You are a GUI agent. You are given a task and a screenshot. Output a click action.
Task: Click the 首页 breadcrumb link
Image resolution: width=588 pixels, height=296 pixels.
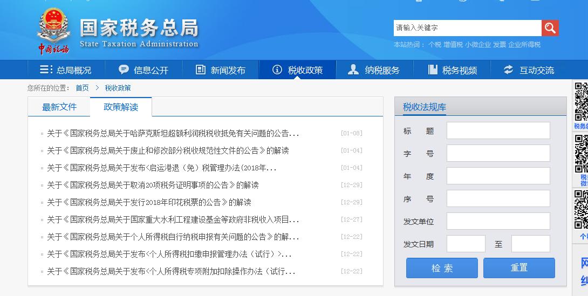82,88
